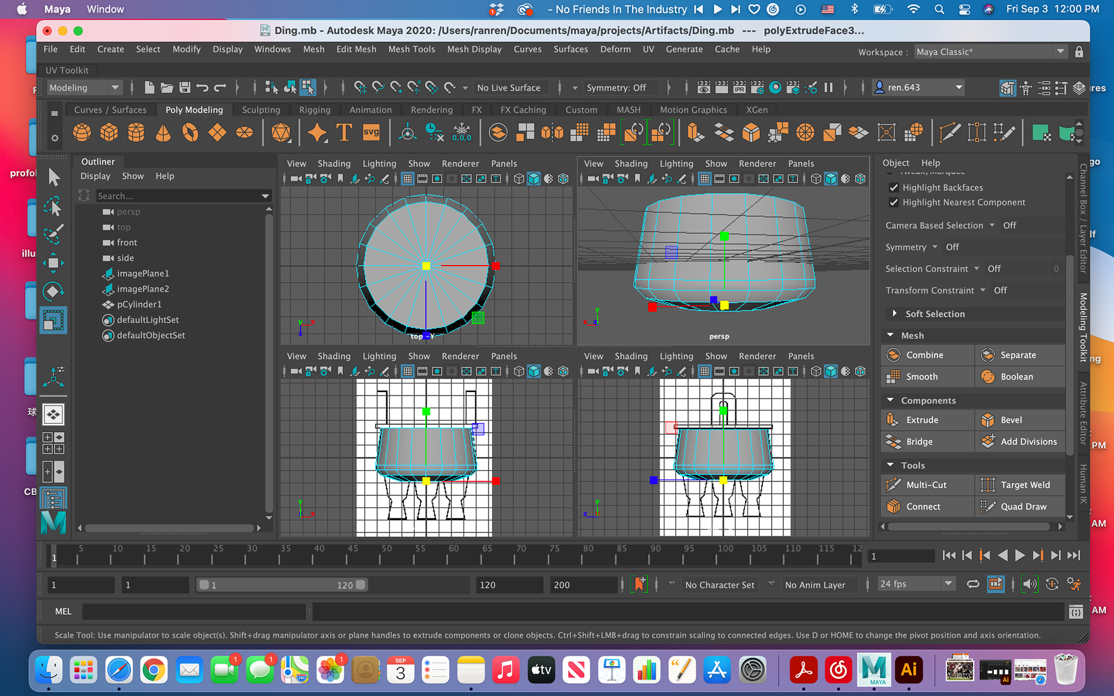This screenshot has width=1114, height=696.
Task: Open Adobe Illustrator in the Dock
Action: coord(909,670)
